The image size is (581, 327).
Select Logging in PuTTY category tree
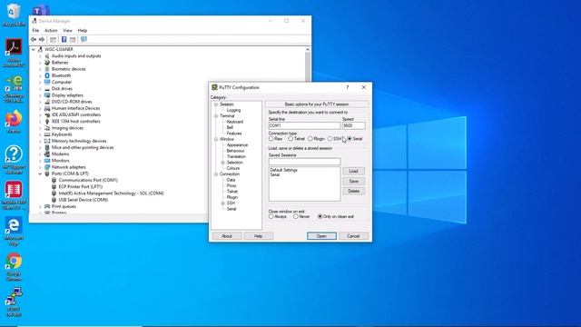233,110
